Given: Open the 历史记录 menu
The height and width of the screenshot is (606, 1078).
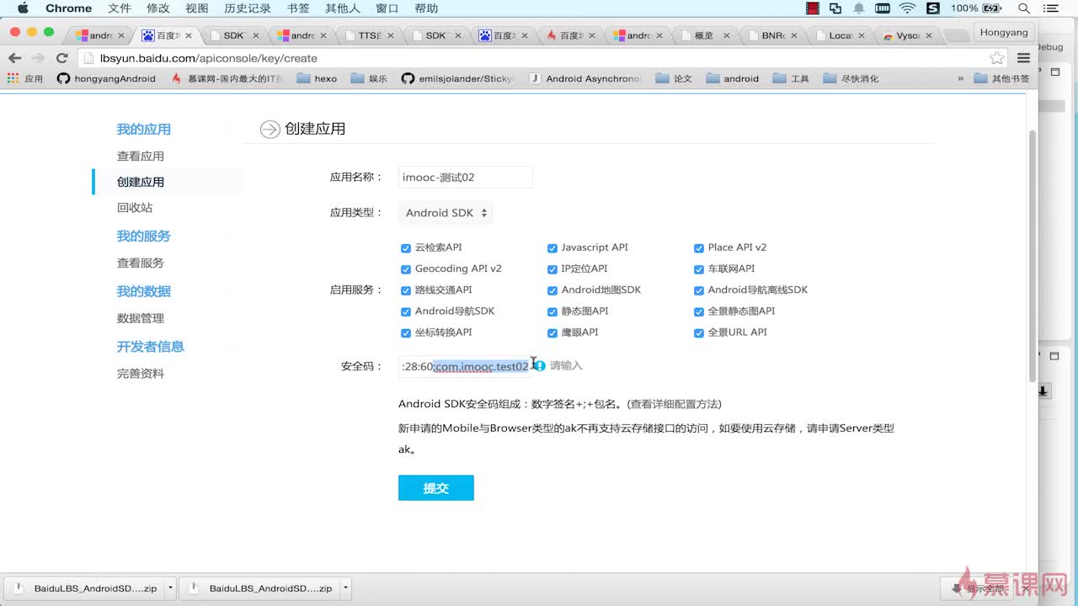Looking at the screenshot, I should click(248, 8).
